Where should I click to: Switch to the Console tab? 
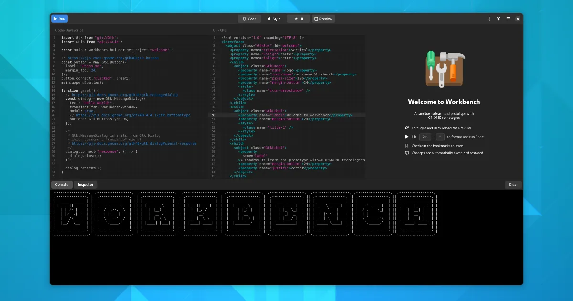click(62, 184)
